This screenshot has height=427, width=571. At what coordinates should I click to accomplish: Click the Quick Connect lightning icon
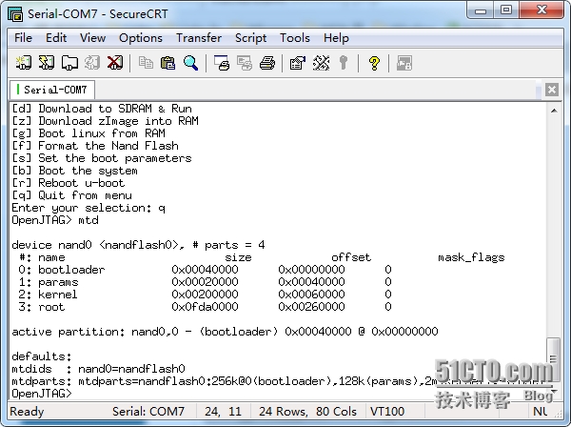pyautogui.click(x=47, y=63)
